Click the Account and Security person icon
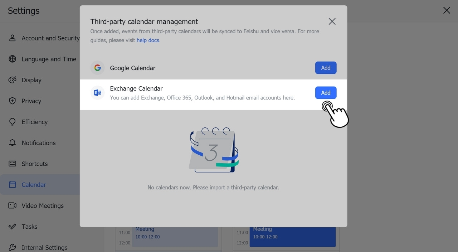Viewport: 458px width, 252px height. (13, 38)
